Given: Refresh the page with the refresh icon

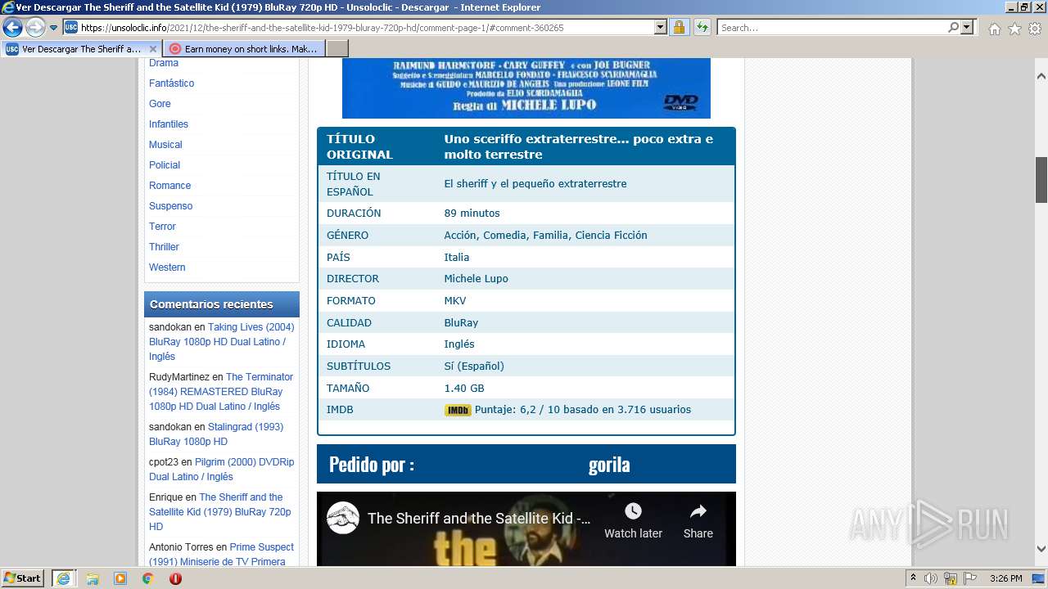Looking at the screenshot, I should [702, 28].
